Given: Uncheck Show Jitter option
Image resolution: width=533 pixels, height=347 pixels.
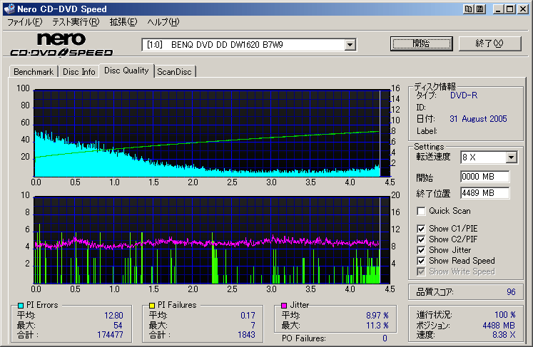Looking at the screenshot, I should pyautogui.click(x=421, y=251).
